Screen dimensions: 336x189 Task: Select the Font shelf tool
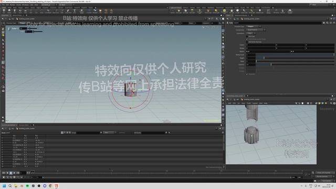click(75, 11)
